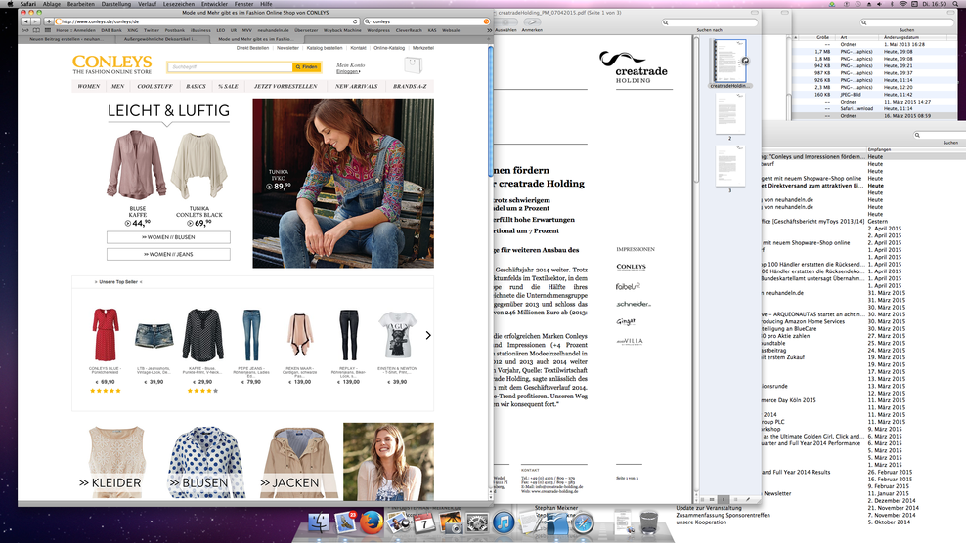Image resolution: width=966 pixels, height=543 pixels.
Task: Open Finder from the Dock
Action: pyautogui.click(x=319, y=523)
